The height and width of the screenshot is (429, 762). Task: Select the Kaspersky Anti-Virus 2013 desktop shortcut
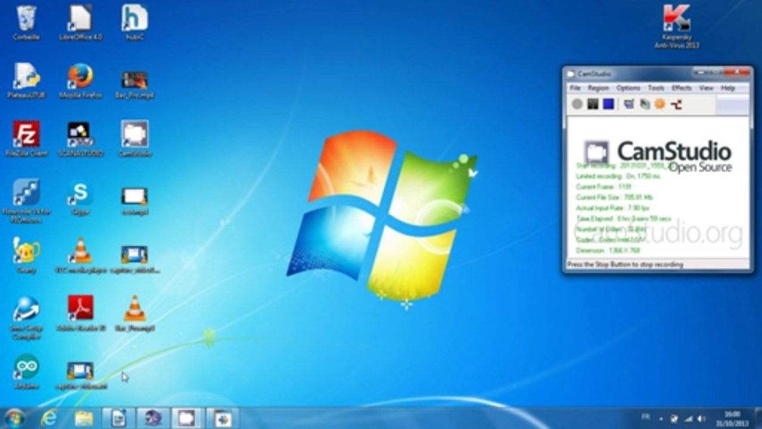tap(677, 27)
